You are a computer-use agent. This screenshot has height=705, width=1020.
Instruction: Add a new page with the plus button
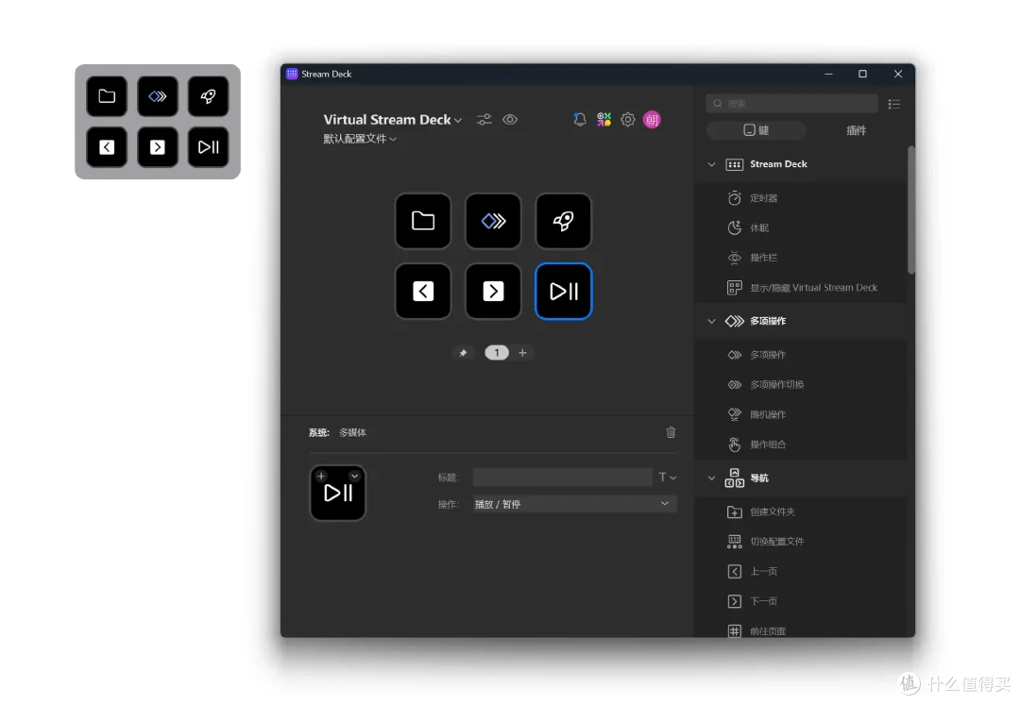click(x=522, y=353)
